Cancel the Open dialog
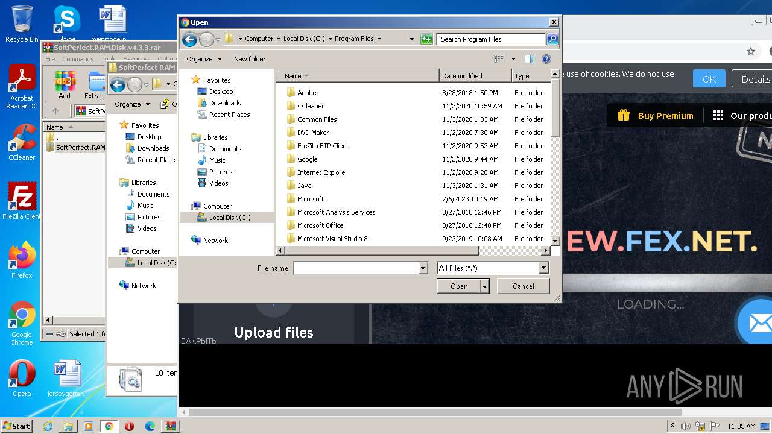This screenshot has height=434, width=772. point(524,286)
